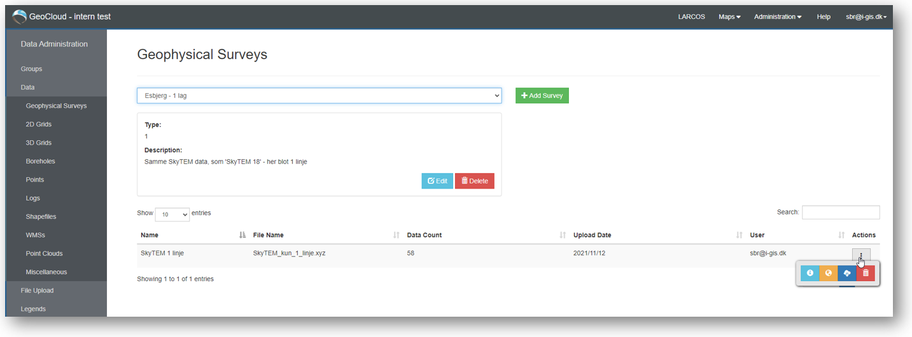Expand the Administration menu in navbar

point(778,17)
